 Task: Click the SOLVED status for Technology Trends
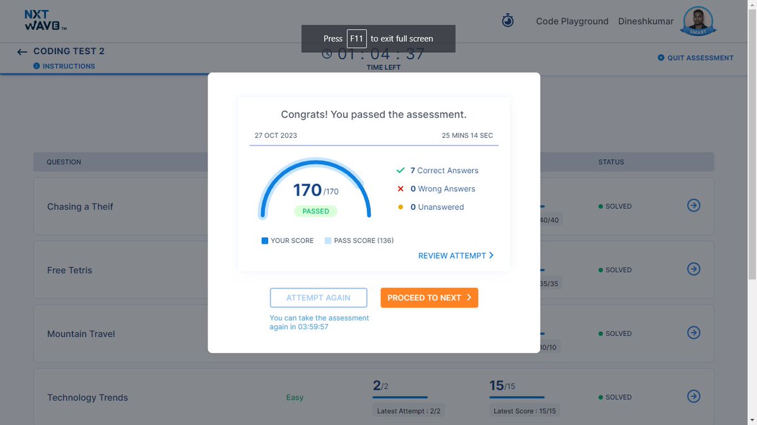point(615,397)
